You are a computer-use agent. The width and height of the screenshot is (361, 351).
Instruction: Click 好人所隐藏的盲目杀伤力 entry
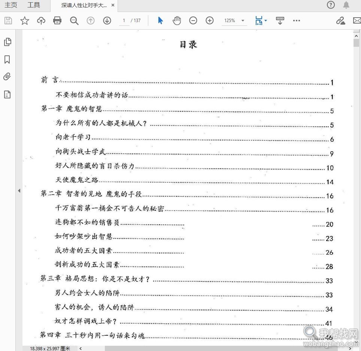[x=195, y=166]
